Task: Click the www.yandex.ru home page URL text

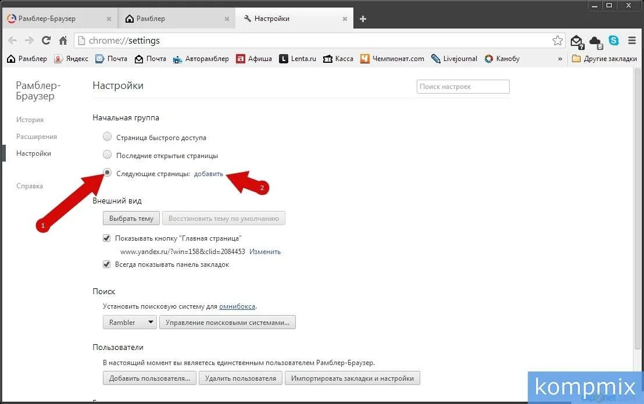Action: coord(183,252)
